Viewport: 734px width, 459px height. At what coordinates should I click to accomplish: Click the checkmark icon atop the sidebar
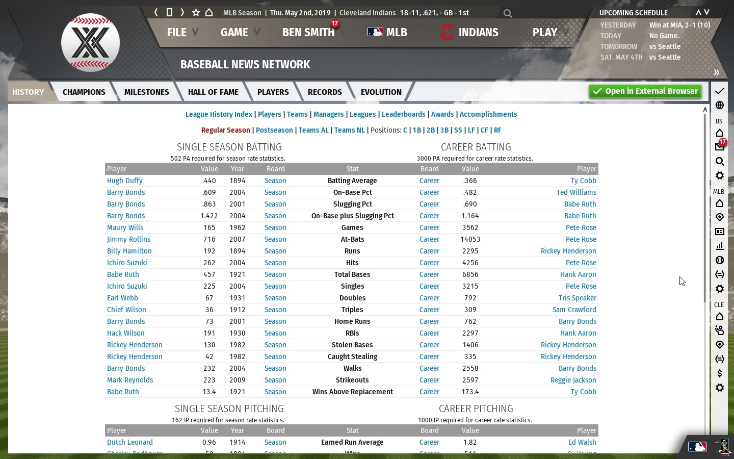tap(720, 91)
